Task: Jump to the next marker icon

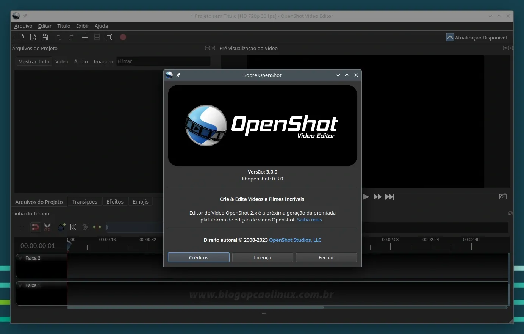Action: point(86,227)
